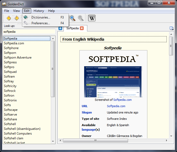Screen dimensions: 177x152
Task: Close the Softpedia tab via red X
Action: click(82, 28)
